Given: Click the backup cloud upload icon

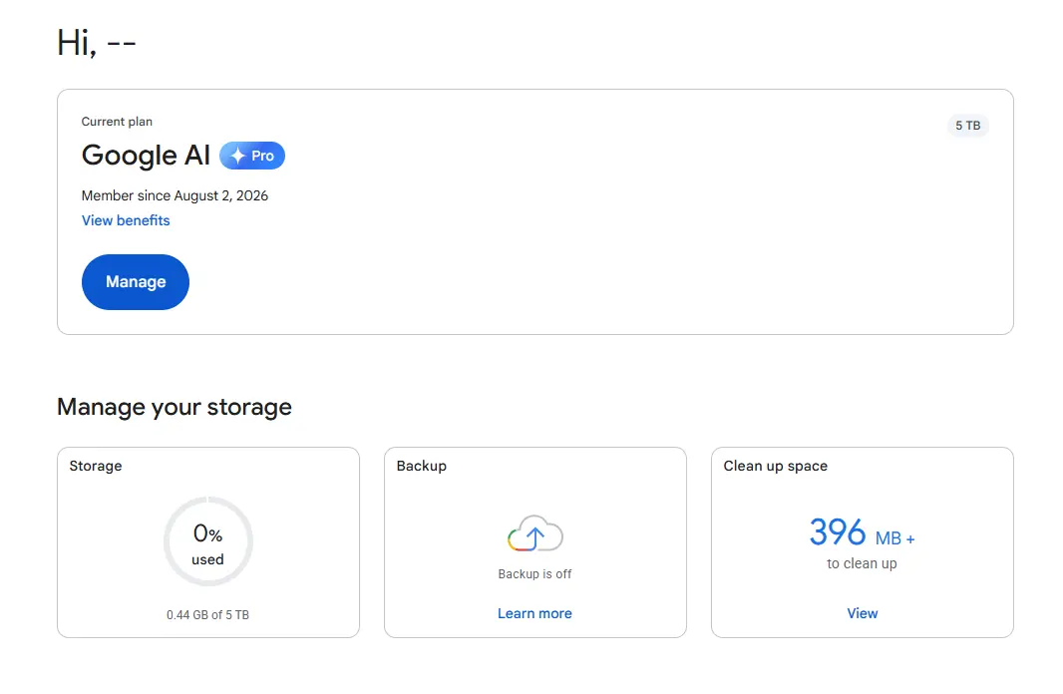Looking at the screenshot, I should coord(534,533).
